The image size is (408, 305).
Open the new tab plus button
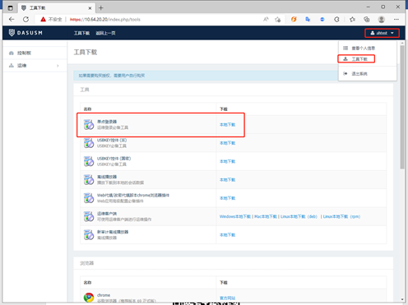coord(101,8)
